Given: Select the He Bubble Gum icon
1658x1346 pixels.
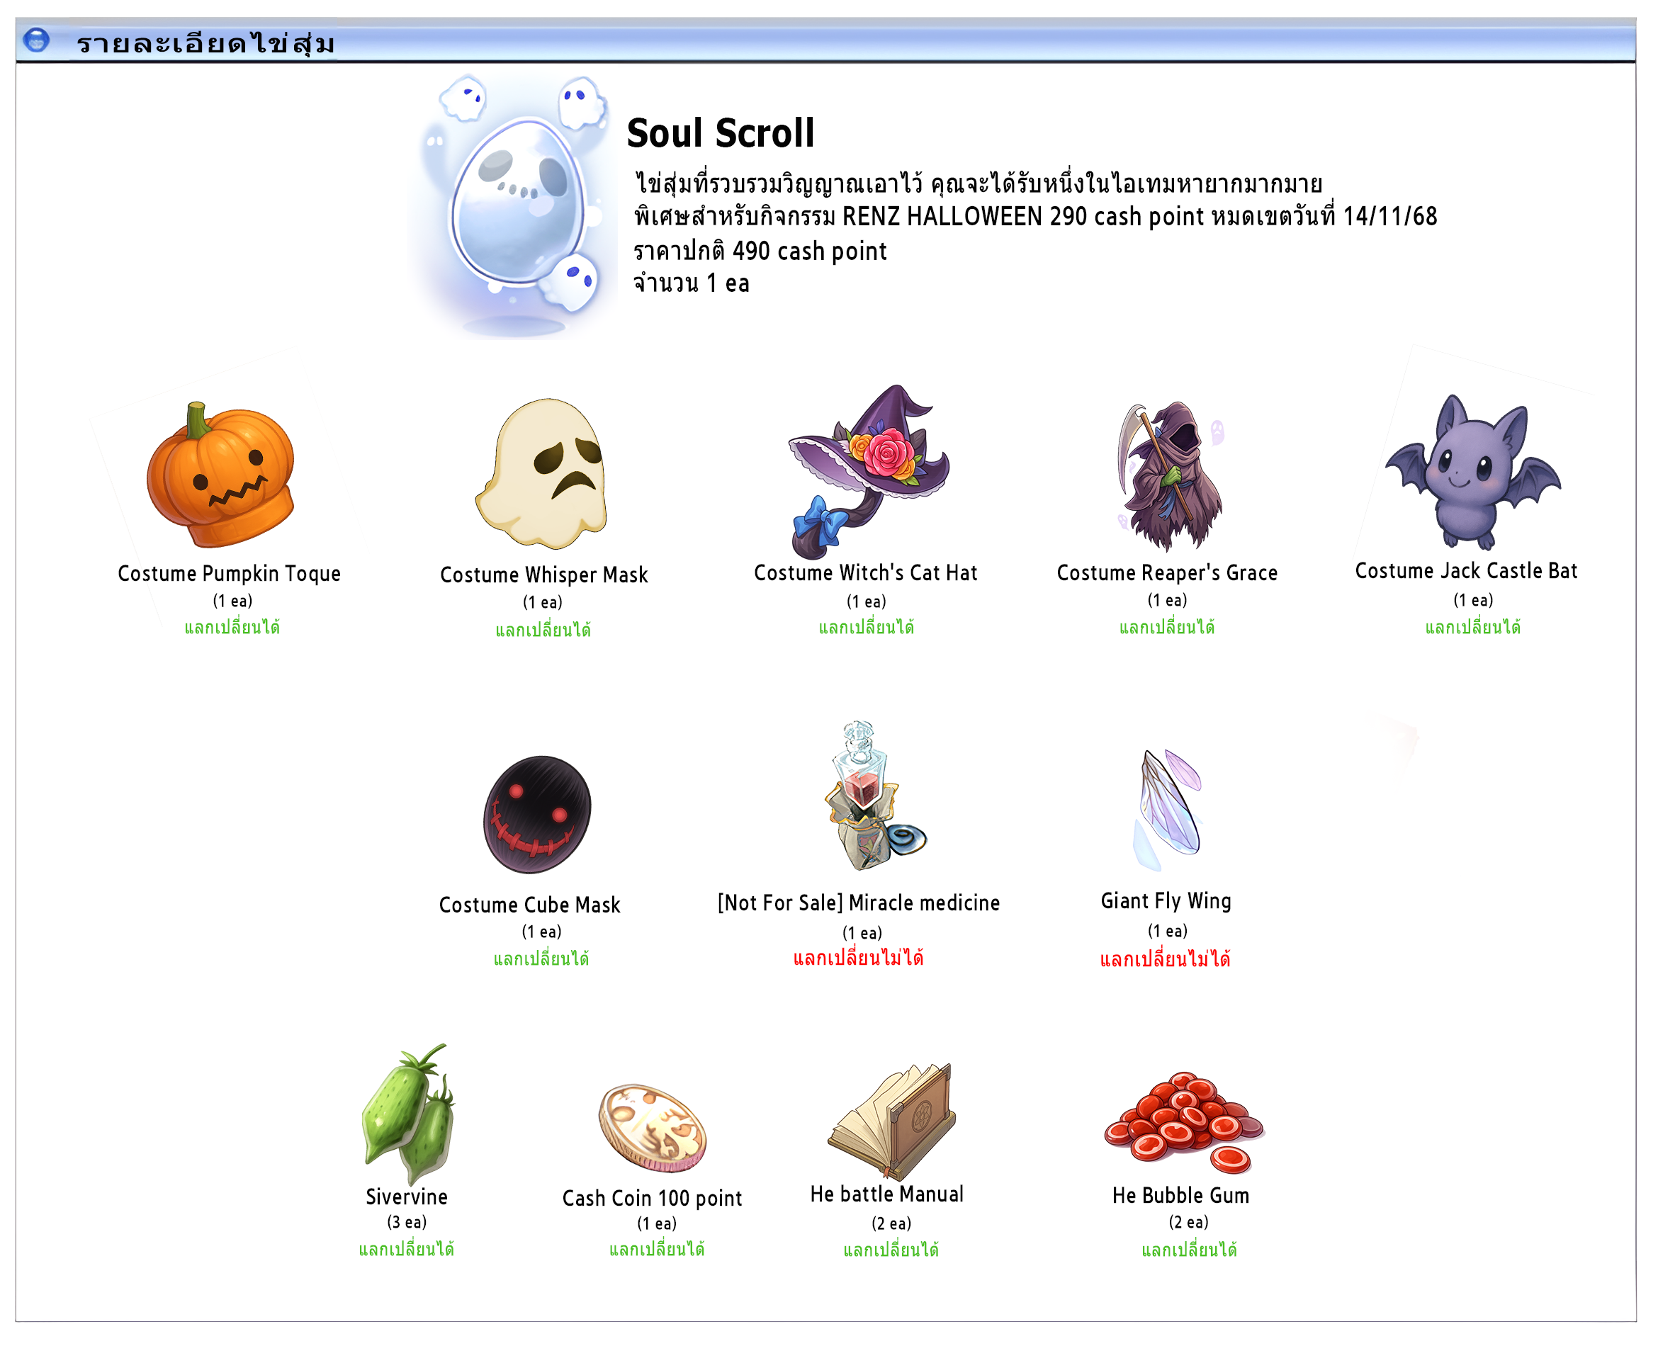Looking at the screenshot, I should coord(1184,1124).
